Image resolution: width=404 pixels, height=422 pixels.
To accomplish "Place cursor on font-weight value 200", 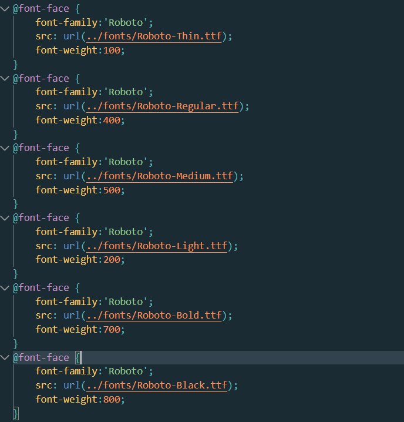I will [x=112, y=260].
